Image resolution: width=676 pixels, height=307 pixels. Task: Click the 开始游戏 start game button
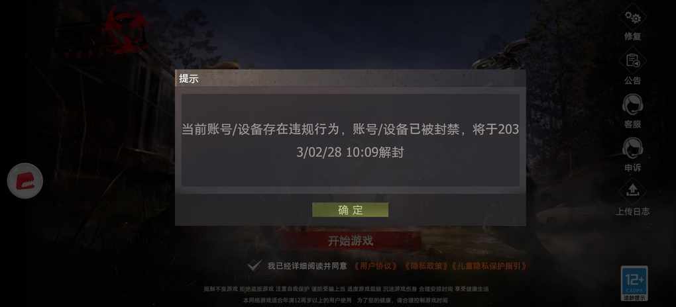[350, 241]
